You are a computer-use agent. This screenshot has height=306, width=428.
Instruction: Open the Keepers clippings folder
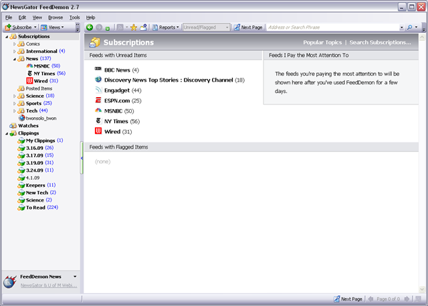pyautogui.click(x=37, y=185)
